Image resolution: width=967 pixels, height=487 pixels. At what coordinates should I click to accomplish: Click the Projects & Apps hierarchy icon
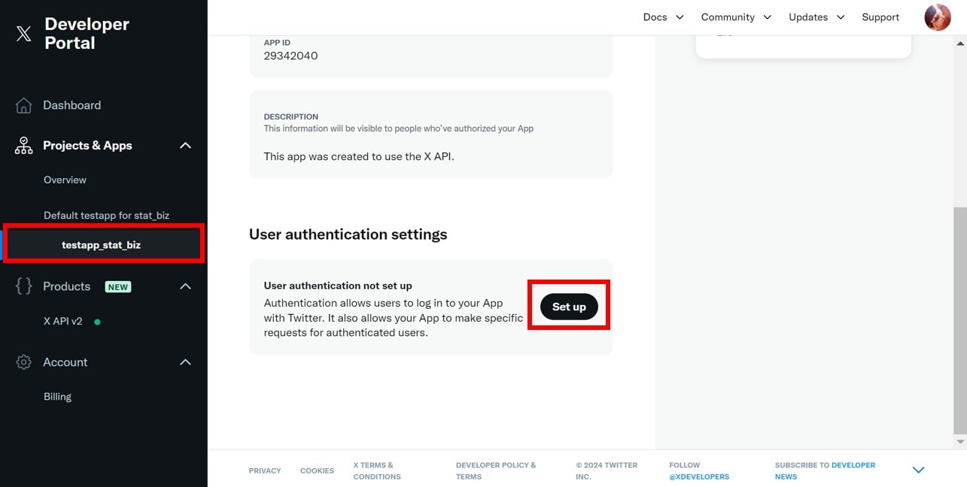click(23, 146)
